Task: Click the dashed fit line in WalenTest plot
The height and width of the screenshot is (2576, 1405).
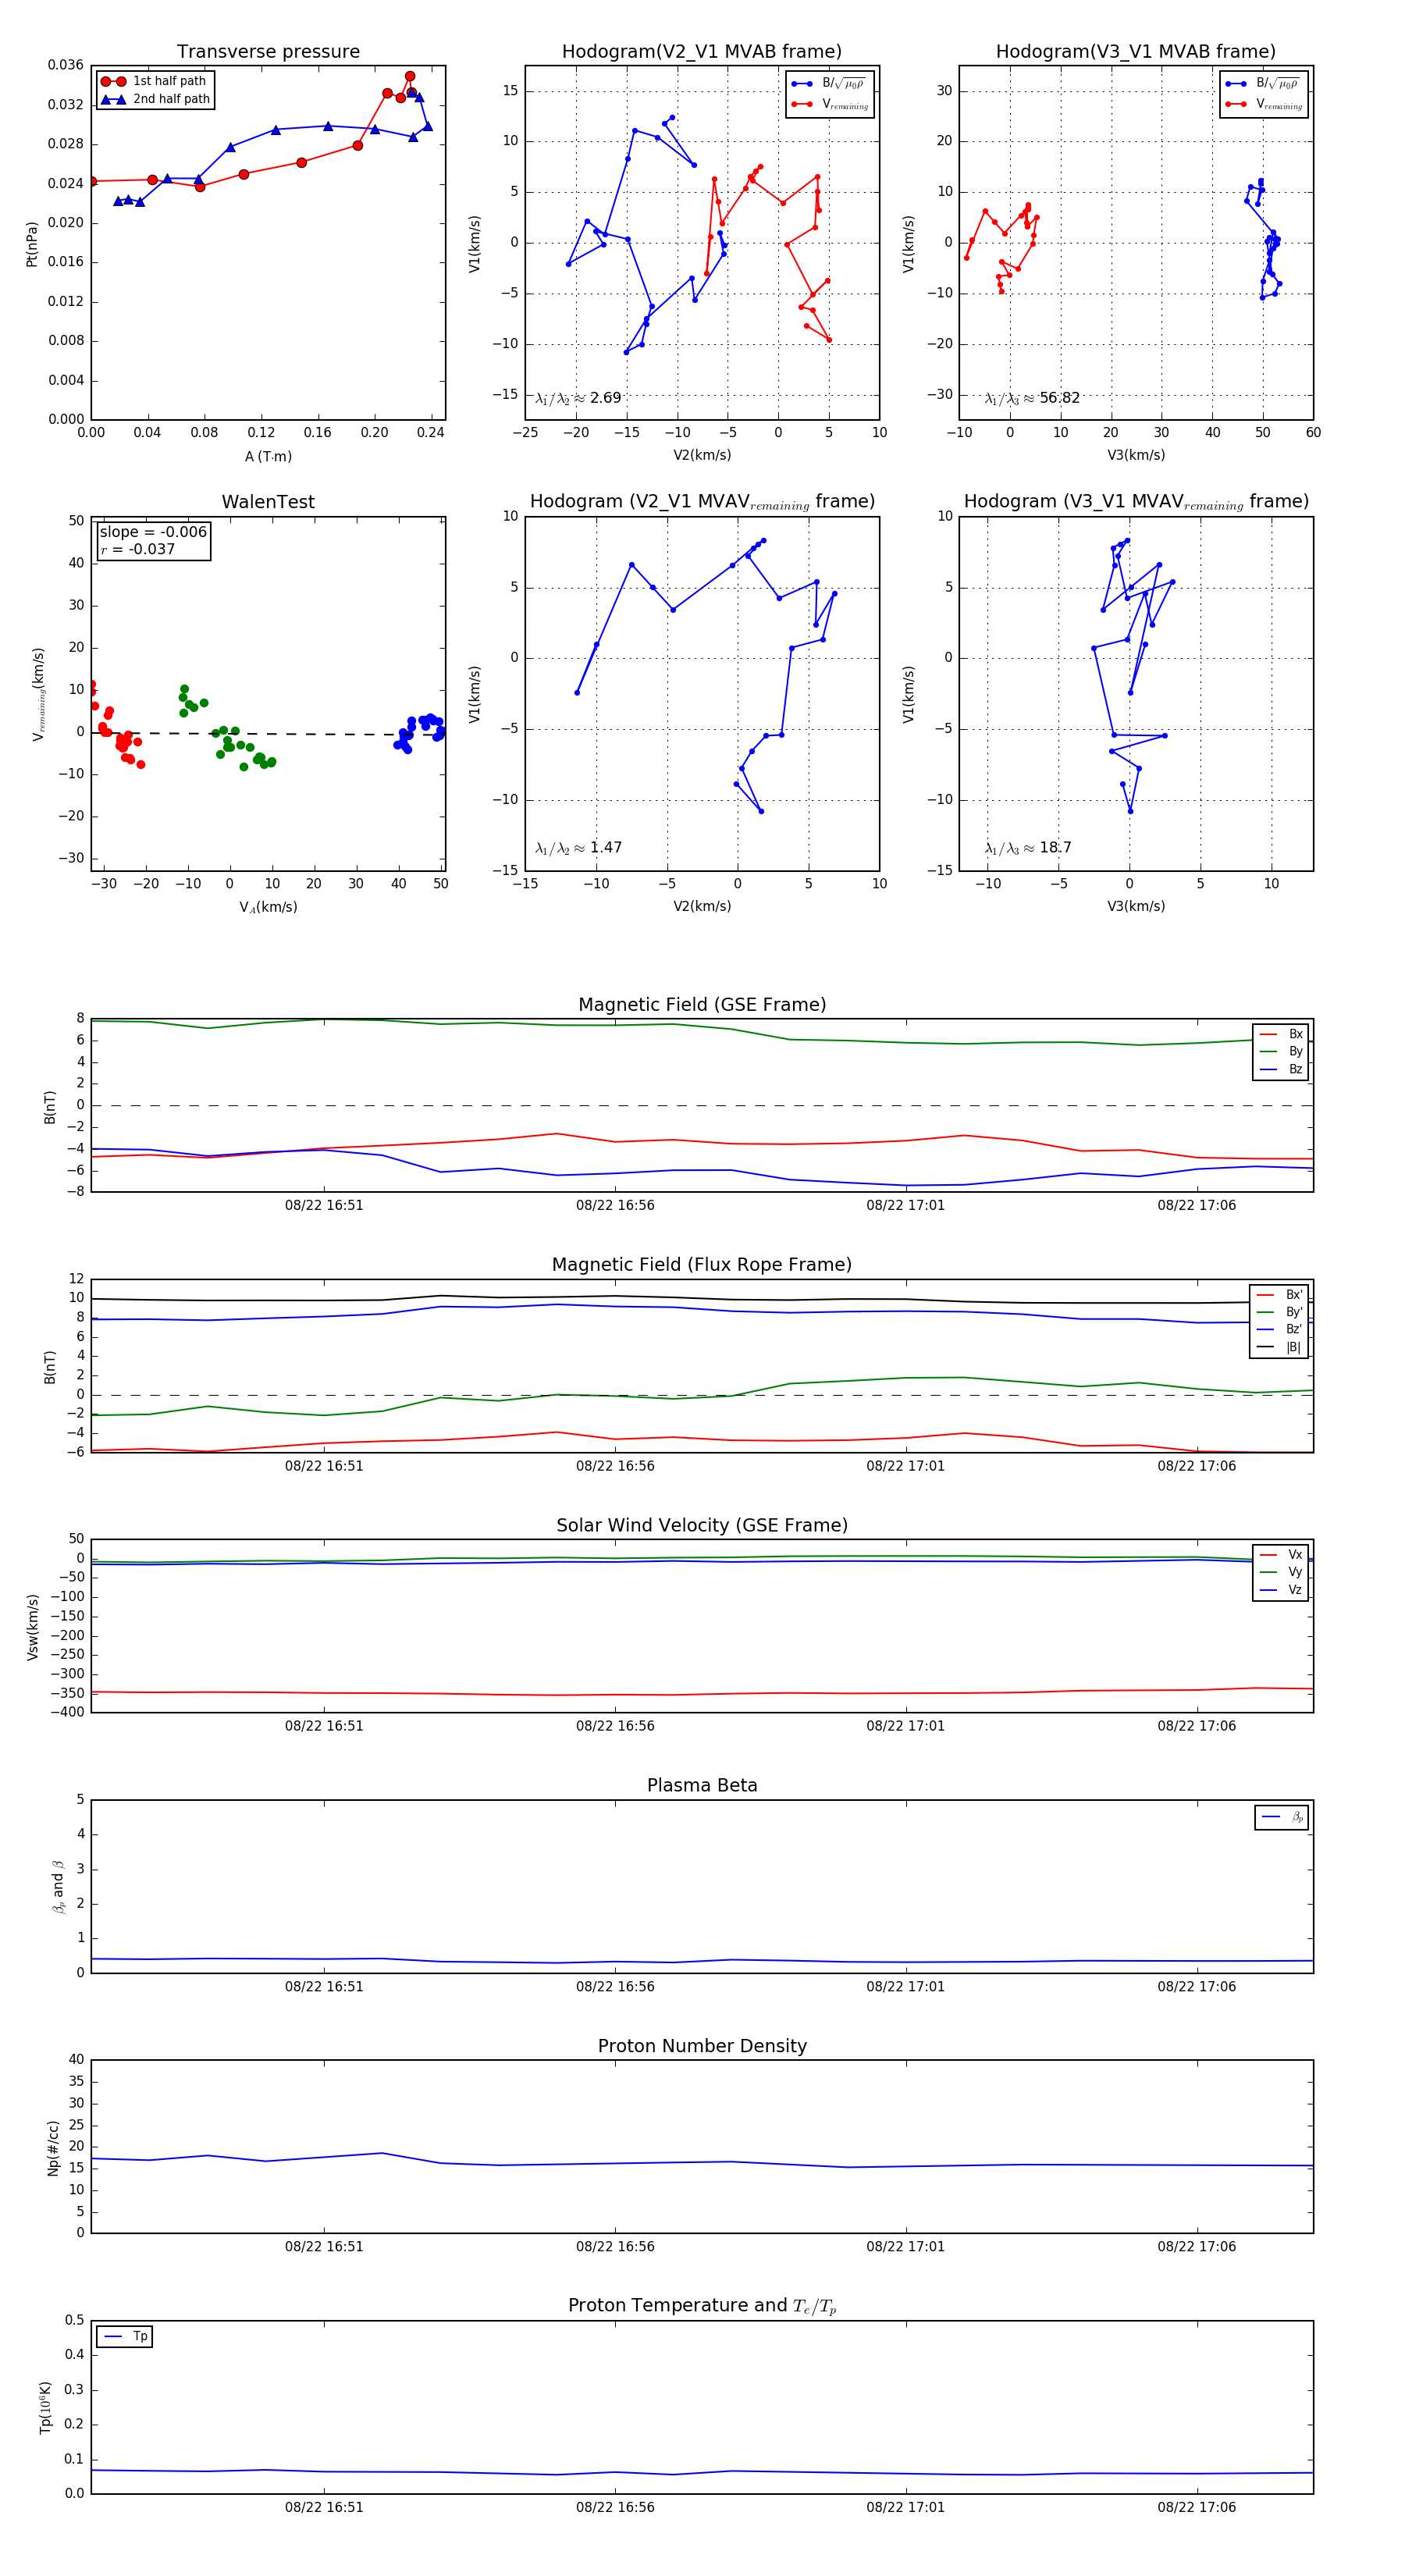Action: click(x=268, y=734)
